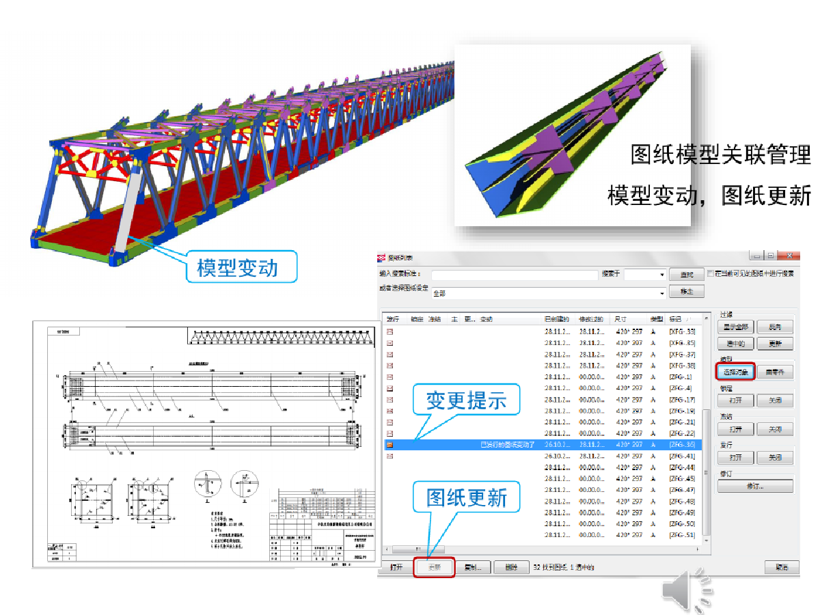The height and width of the screenshot is (615, 820).
Task: Click the drawing list window title icon
Action: pyautogui.click(x=383, y=258)
